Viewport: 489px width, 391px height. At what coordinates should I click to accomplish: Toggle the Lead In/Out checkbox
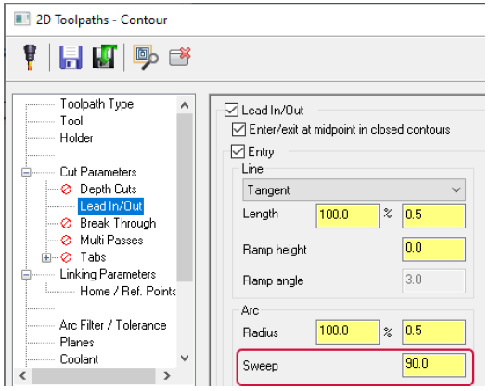point(231,111)
